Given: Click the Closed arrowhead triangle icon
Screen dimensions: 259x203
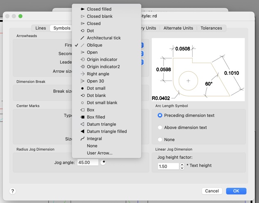Looking at the screenshot, I should pyautogui.click(x=82, y=24).
